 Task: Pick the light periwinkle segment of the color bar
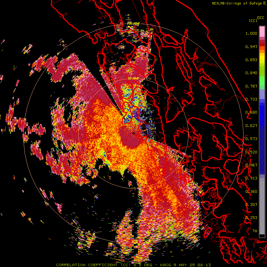(x=262, y=94)
